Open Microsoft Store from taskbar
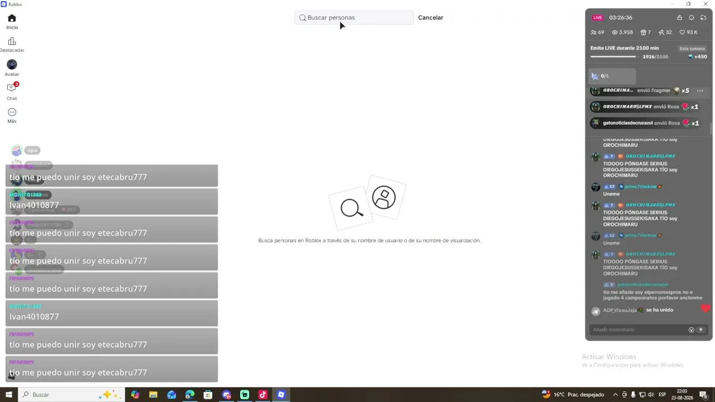Viewport: 715px width, 402px height. pos(208,395)
